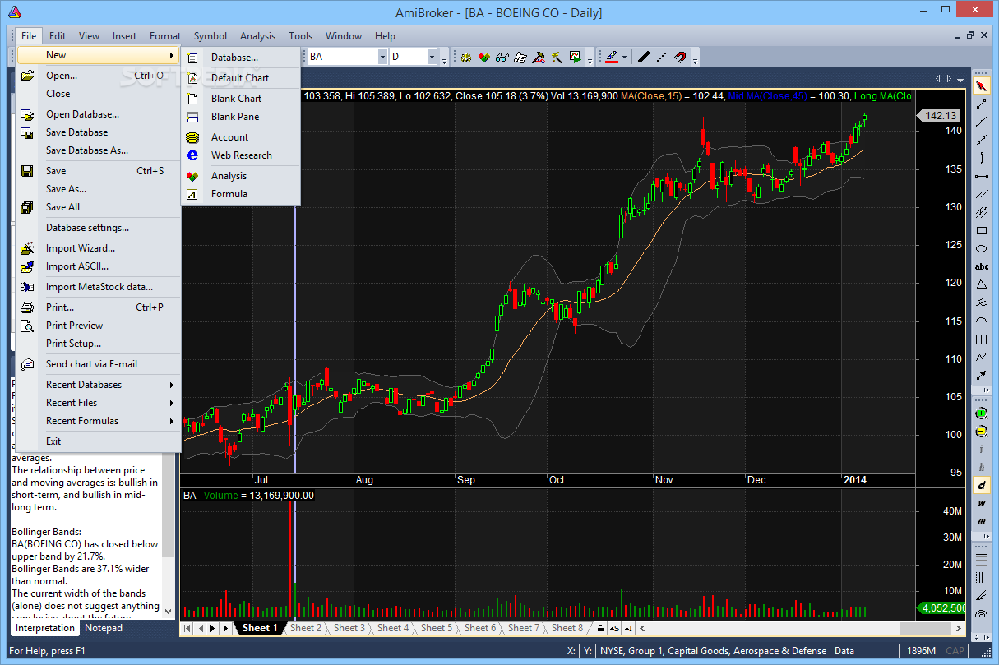This screenshot has height=665, width=999.
Task: Open chart pane list dropdown arrow
Action: coord(960,79)
